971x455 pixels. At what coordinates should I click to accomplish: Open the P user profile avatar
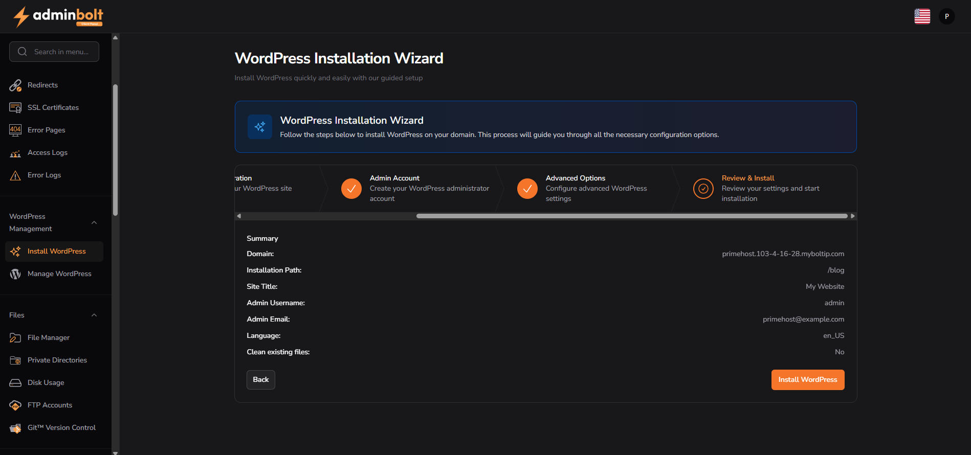[946, 16]
